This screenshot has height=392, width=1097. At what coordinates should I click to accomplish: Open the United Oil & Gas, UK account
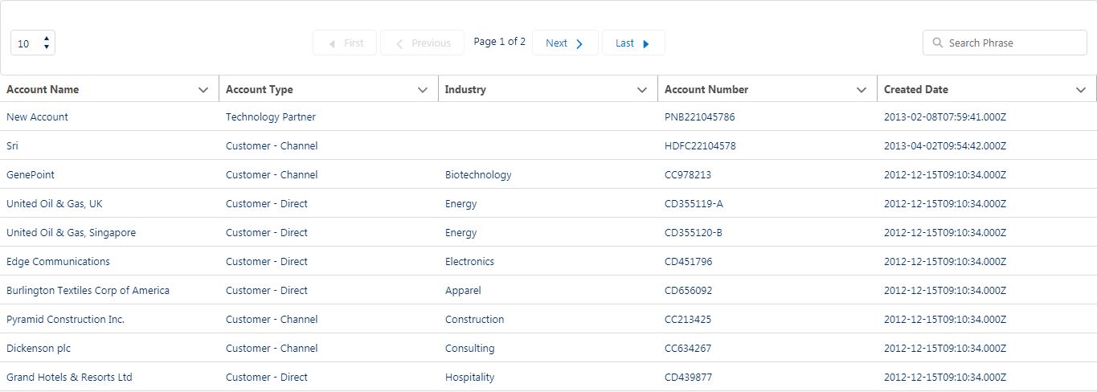(x=55, y=204)
